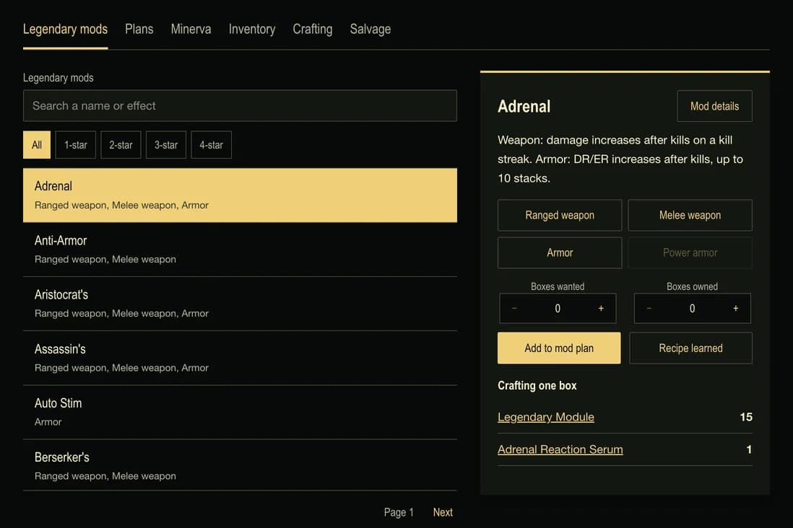Go to the Next page of mods
The image size is (793, 528).
[x=443, y=512]
